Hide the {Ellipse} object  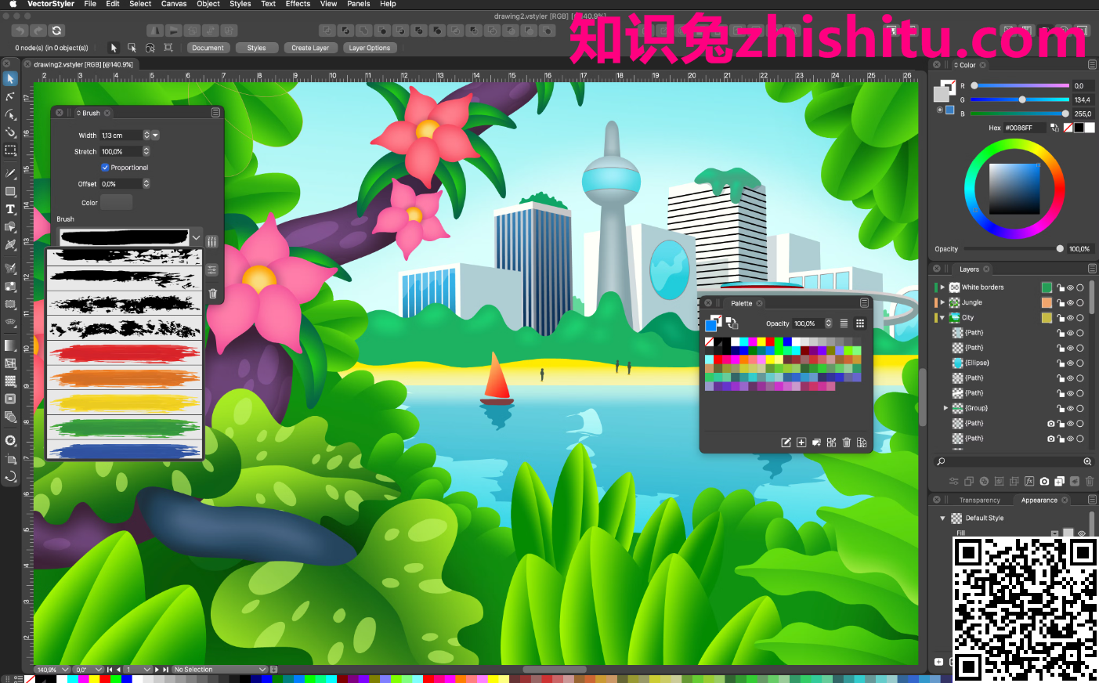(x=1070, y=363)
